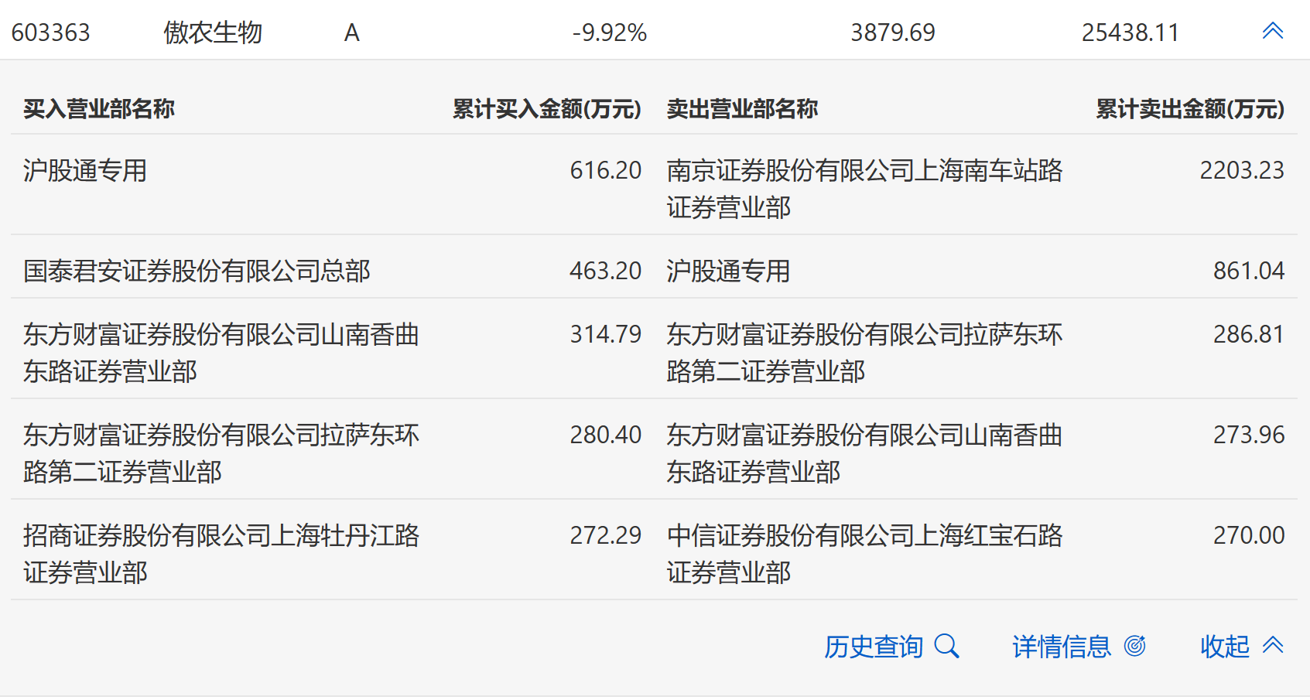Click the 卖出营业部名称 column header
The image size is (1310, 700).
pyautogui.click(x=743, y=109)
